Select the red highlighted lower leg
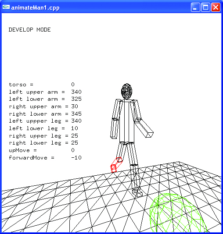 coord(116,165)
